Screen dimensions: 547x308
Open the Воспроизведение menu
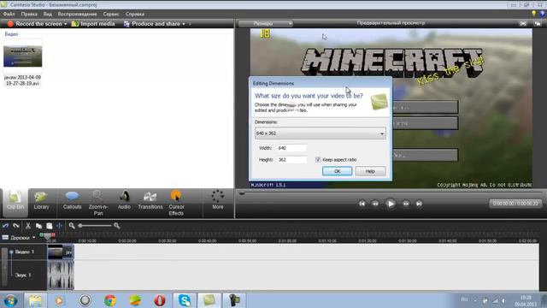(x=78, y=14)
